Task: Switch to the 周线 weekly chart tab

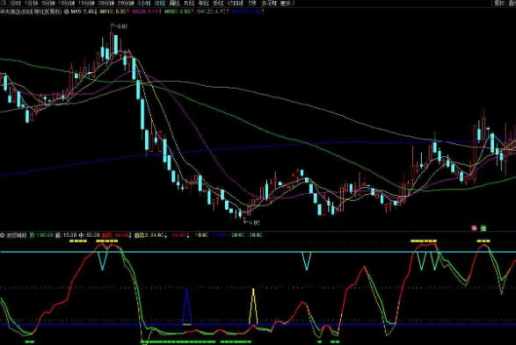Action: [174, 4]
